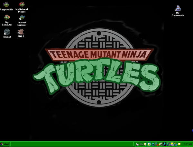Screen dimensions: 193x147
Task: Click the 'My Documents' label text
Action: pos(178,14)
